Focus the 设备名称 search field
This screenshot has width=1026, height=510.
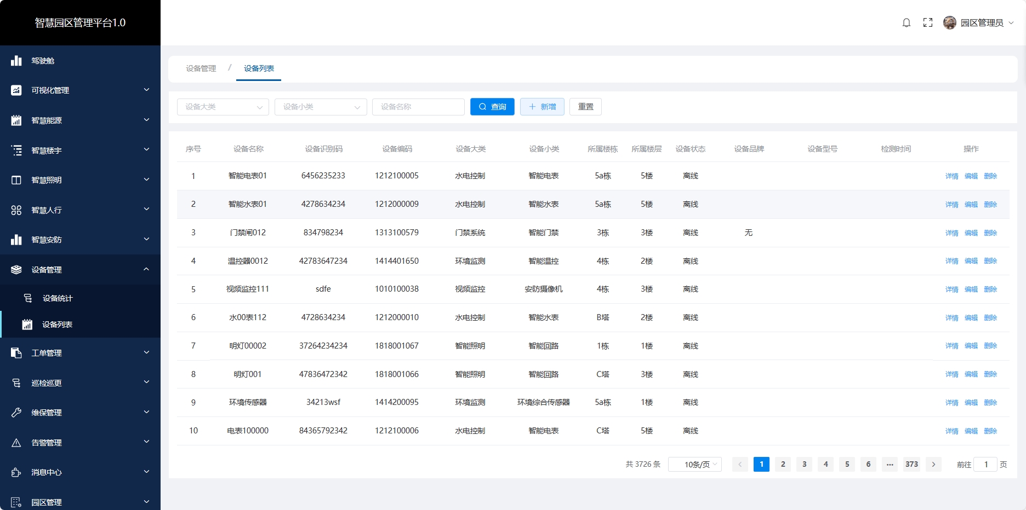click(418, 107)
